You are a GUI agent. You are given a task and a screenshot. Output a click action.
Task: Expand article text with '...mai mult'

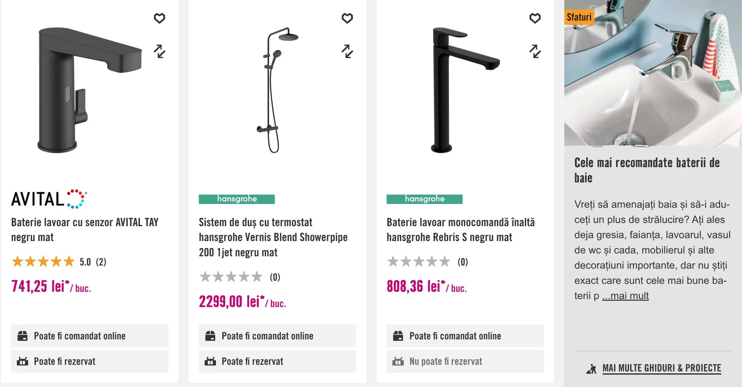pos(625,296)
